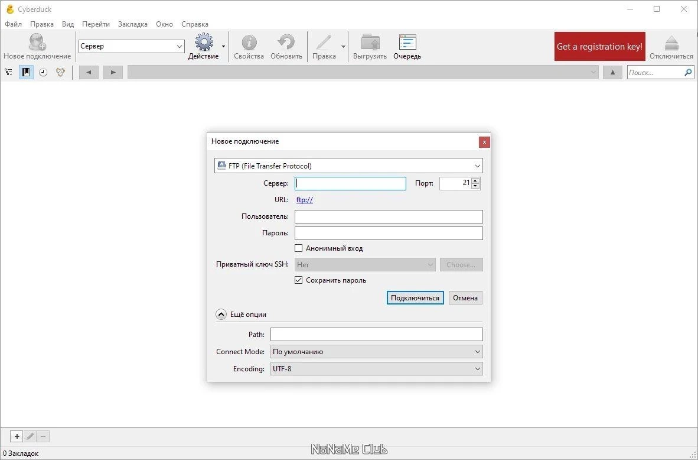Click the Отключиться eject icon
The width and height of the screenshot is (698, 460).
click(671, 43)
